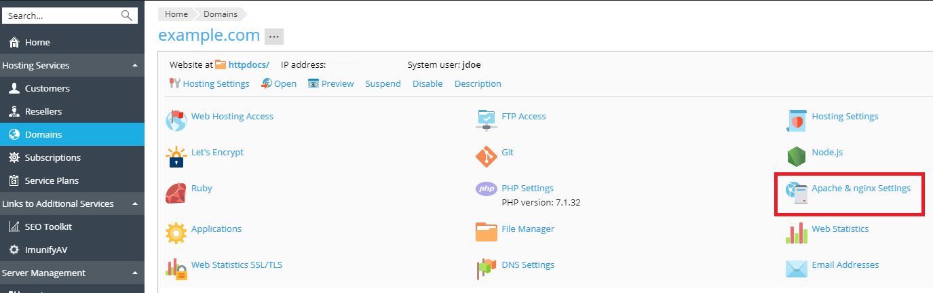Open the httpdocs folder link
The image size is (933, 293).
click(248, 65)
